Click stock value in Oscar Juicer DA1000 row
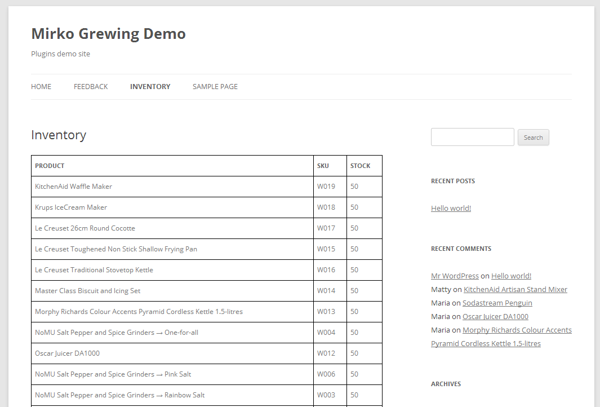 click(x=354, y=354)
